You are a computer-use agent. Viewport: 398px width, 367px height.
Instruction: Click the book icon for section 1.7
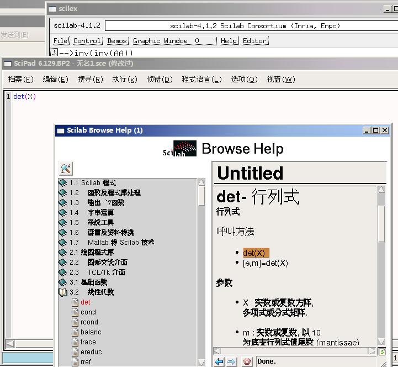point(63,243)
